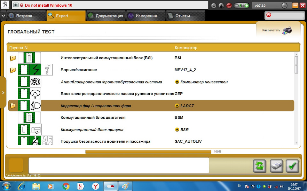This screenshot has width=307, height=191.
Task: Select Блок электрогидравлического насоса рулевого усилителя
Action: [151, 94]
